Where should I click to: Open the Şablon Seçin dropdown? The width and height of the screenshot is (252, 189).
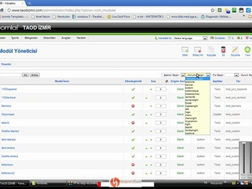click(x=173, y=75)
